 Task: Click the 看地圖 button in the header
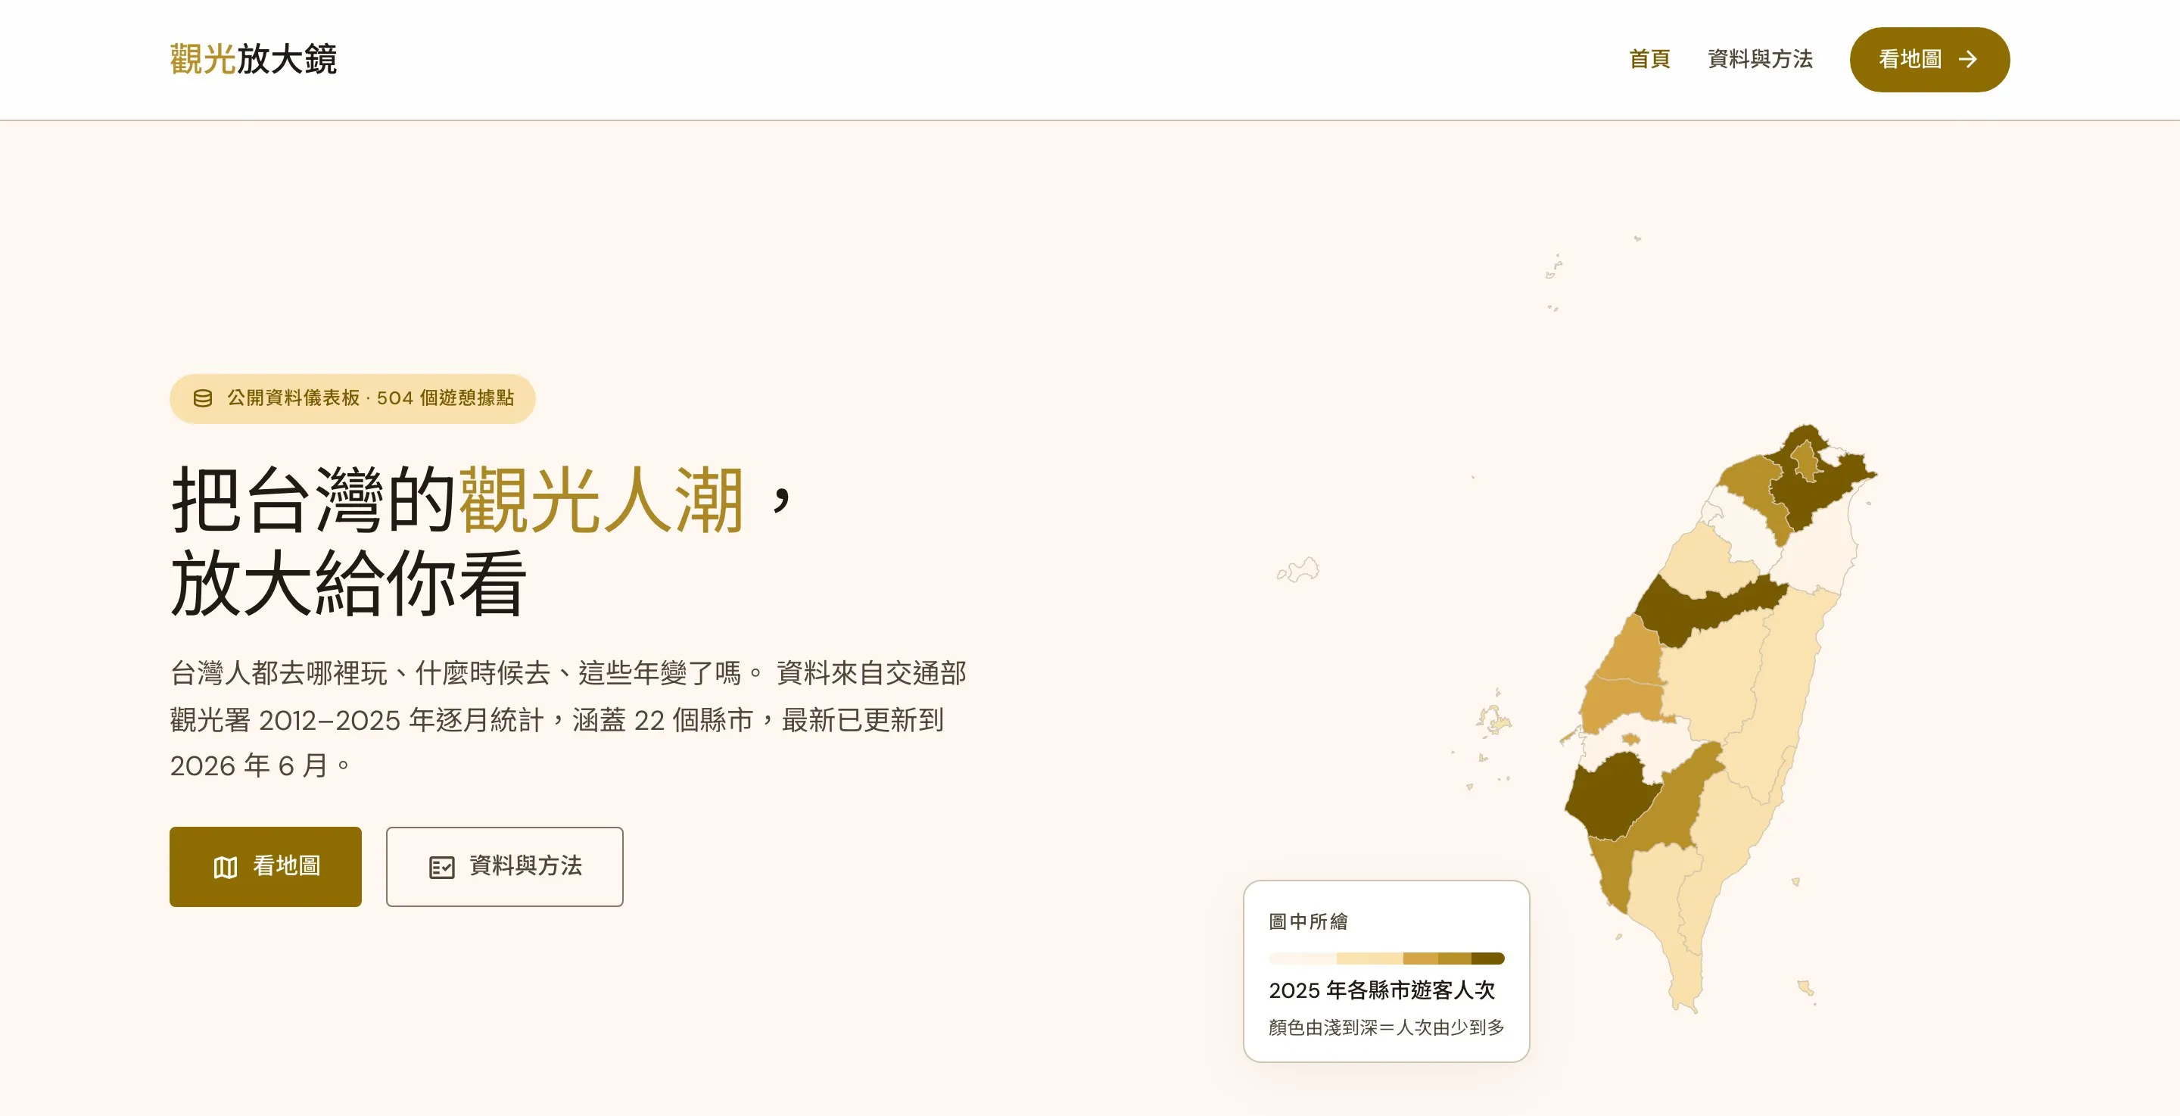click(x=1929, y=59)
